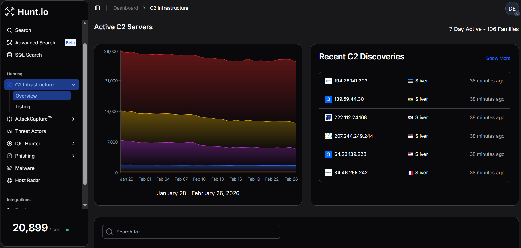The width and height of the screenshot is (521, 248).
Task: Click the provider icon for 84.46.255.242
Action: (328, 173)
